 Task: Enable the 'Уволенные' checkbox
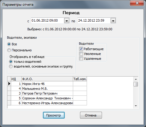(81, 54)
